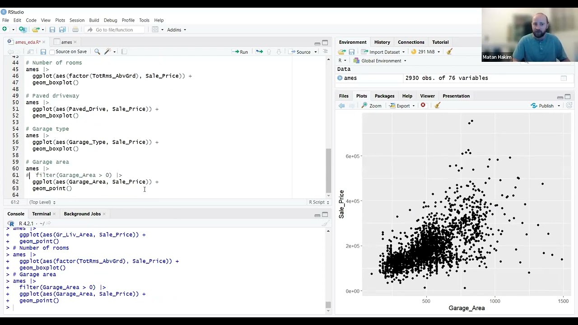Viewport: 578px width, 325px height.
Task: Click the Compile Report notebook icon
Action: 124,52
